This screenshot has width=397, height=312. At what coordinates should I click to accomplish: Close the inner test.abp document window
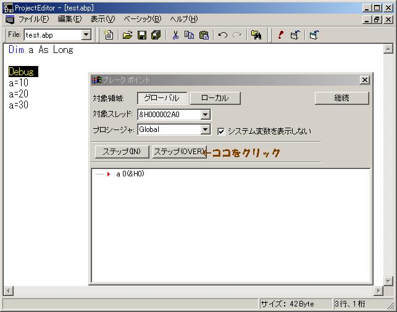[x=388, y=20]
